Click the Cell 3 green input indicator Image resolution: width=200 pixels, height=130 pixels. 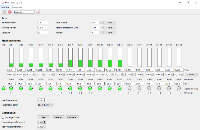click(x=31, y=88)
